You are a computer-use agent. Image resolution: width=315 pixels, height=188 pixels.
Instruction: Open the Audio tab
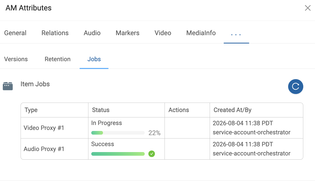(x=92, y=33)
